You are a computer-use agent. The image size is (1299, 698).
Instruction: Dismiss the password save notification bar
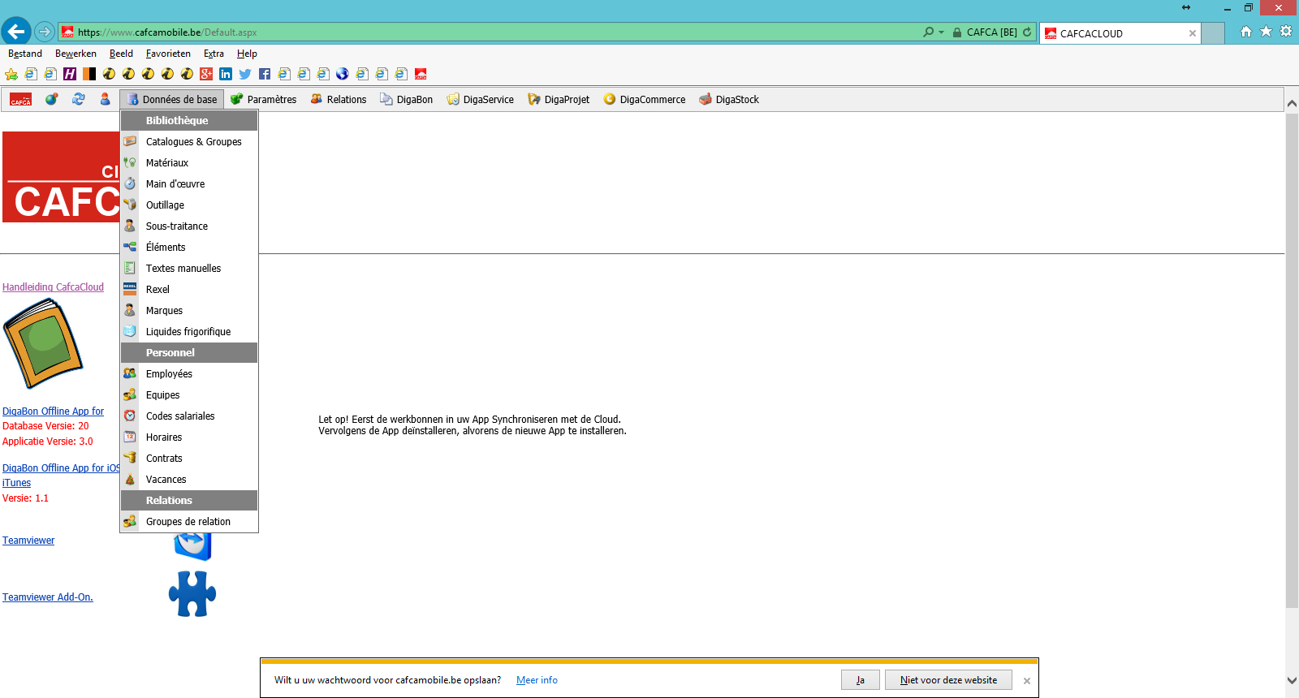1027,681
